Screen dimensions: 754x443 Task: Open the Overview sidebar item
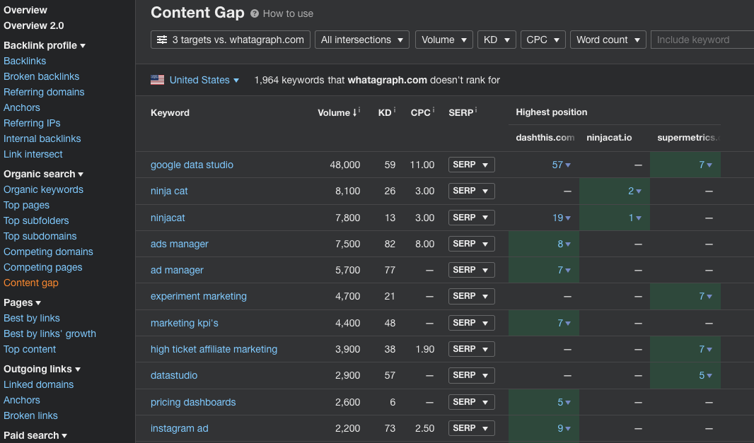25,10
